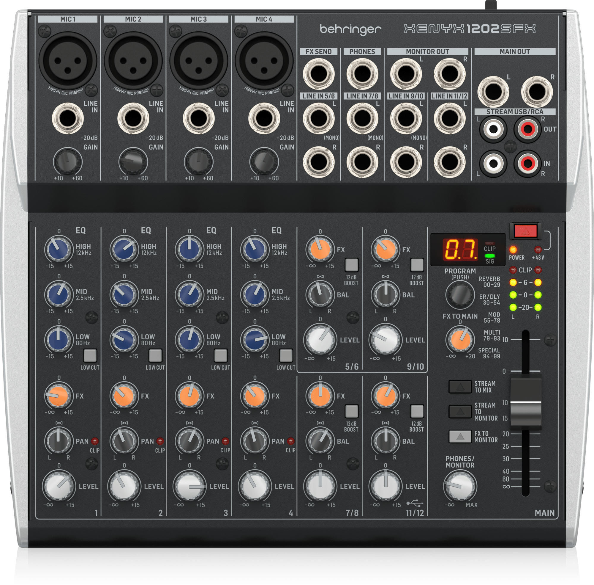Click the PHONES/MONITOR level knob
The width and height of the screenshot is (594, 585).
[x=460, y=486]
